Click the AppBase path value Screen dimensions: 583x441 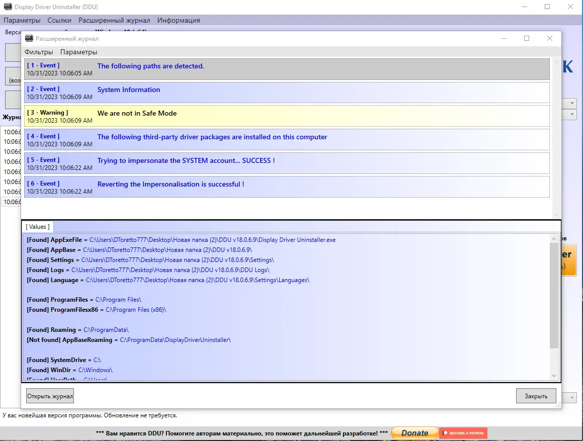coord(168,250)
